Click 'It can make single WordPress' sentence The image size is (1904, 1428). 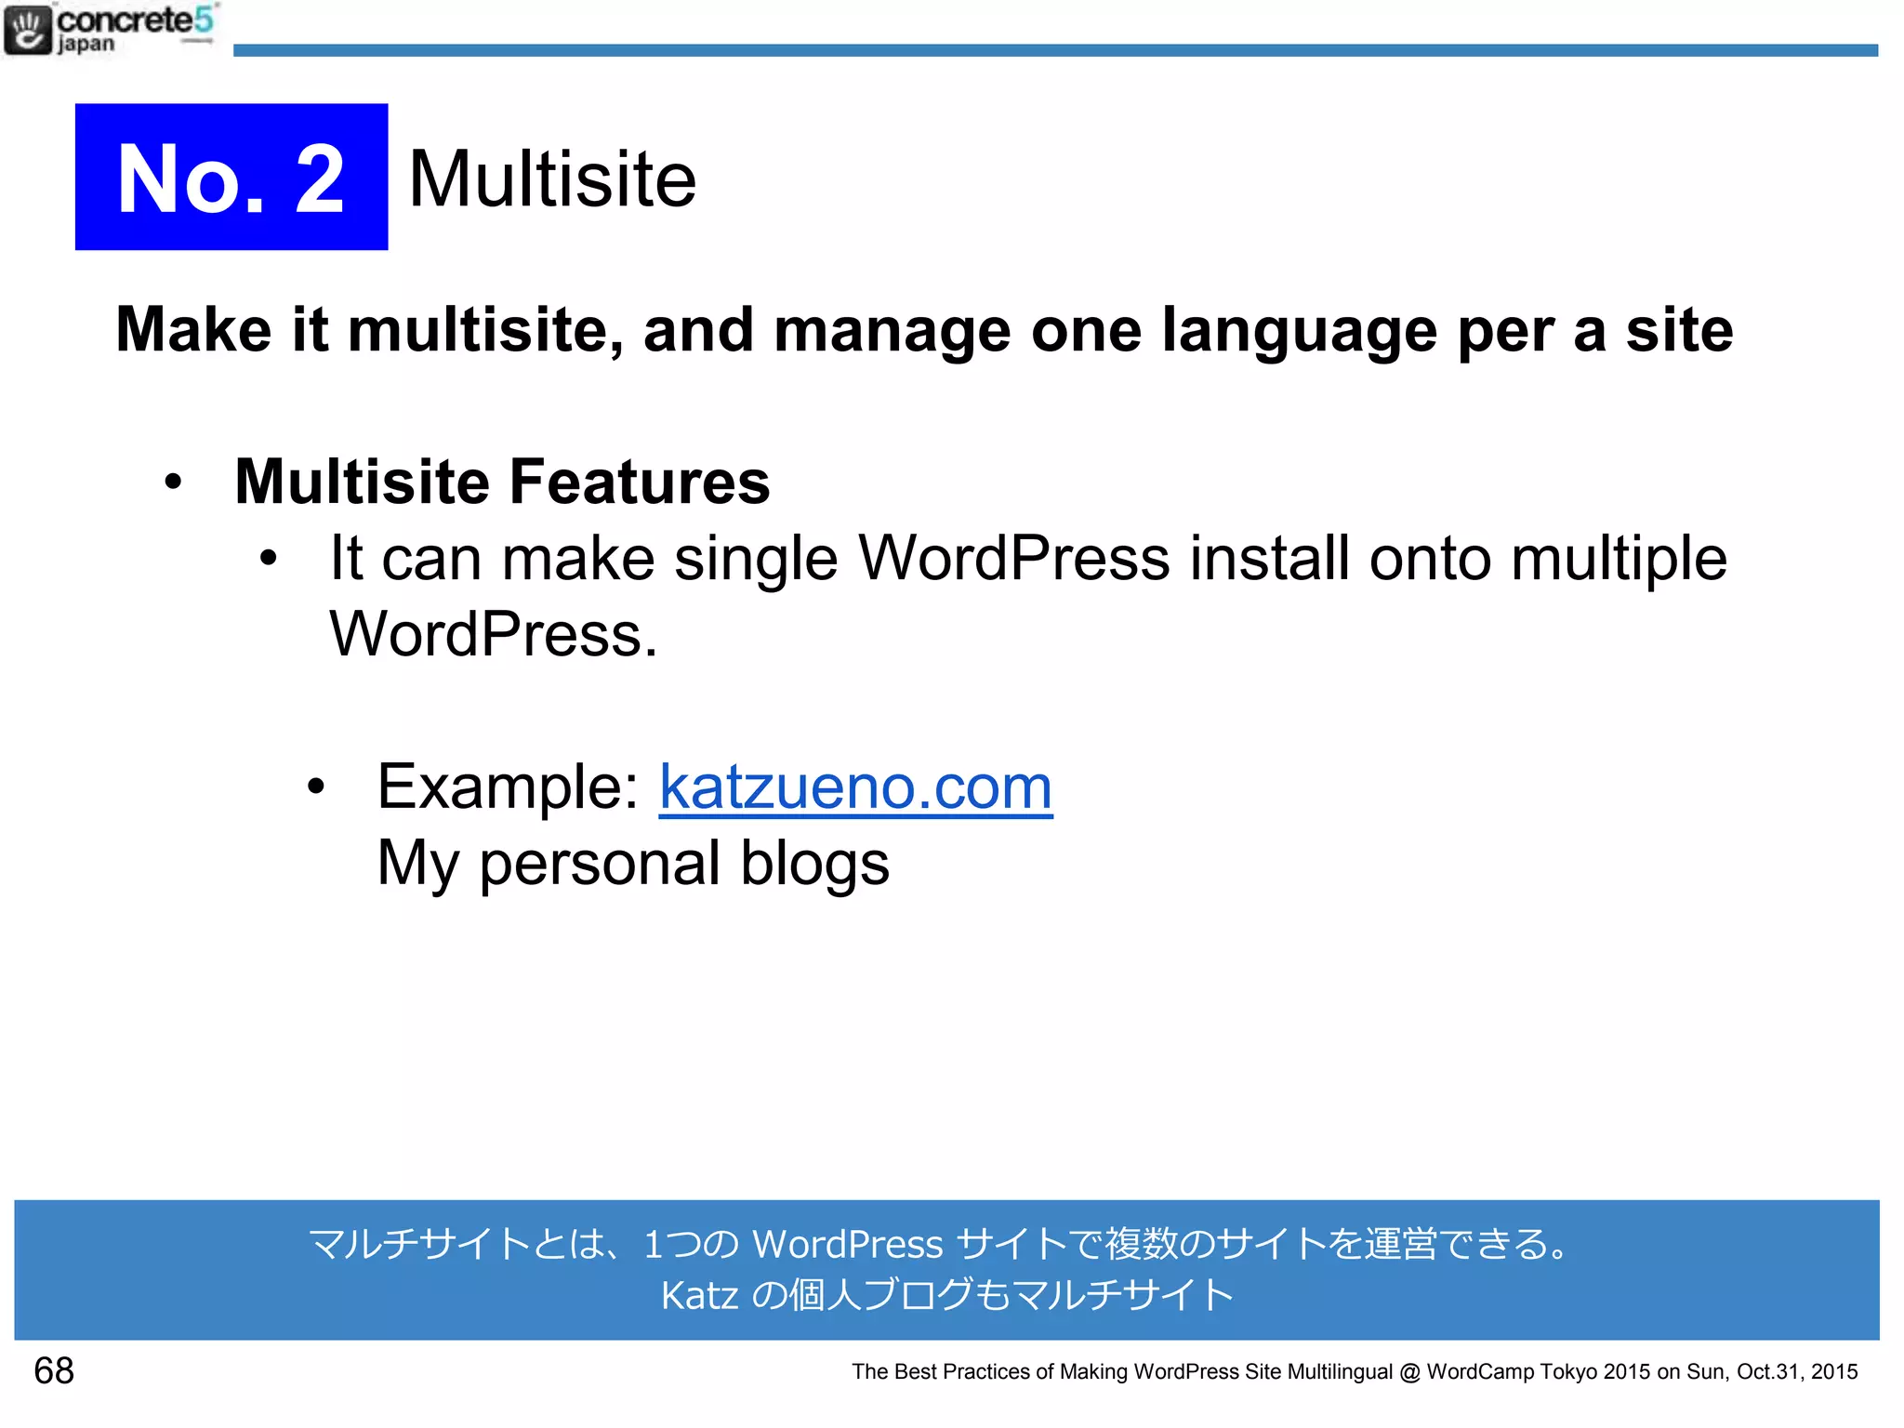pos(1028,596)
